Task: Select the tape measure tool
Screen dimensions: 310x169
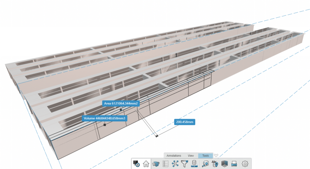Action: 205,164
